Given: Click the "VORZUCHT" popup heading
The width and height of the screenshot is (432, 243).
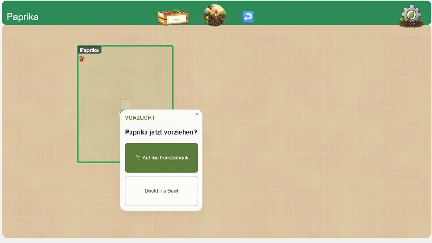Looking at the screenshot, I should (140, 117).
